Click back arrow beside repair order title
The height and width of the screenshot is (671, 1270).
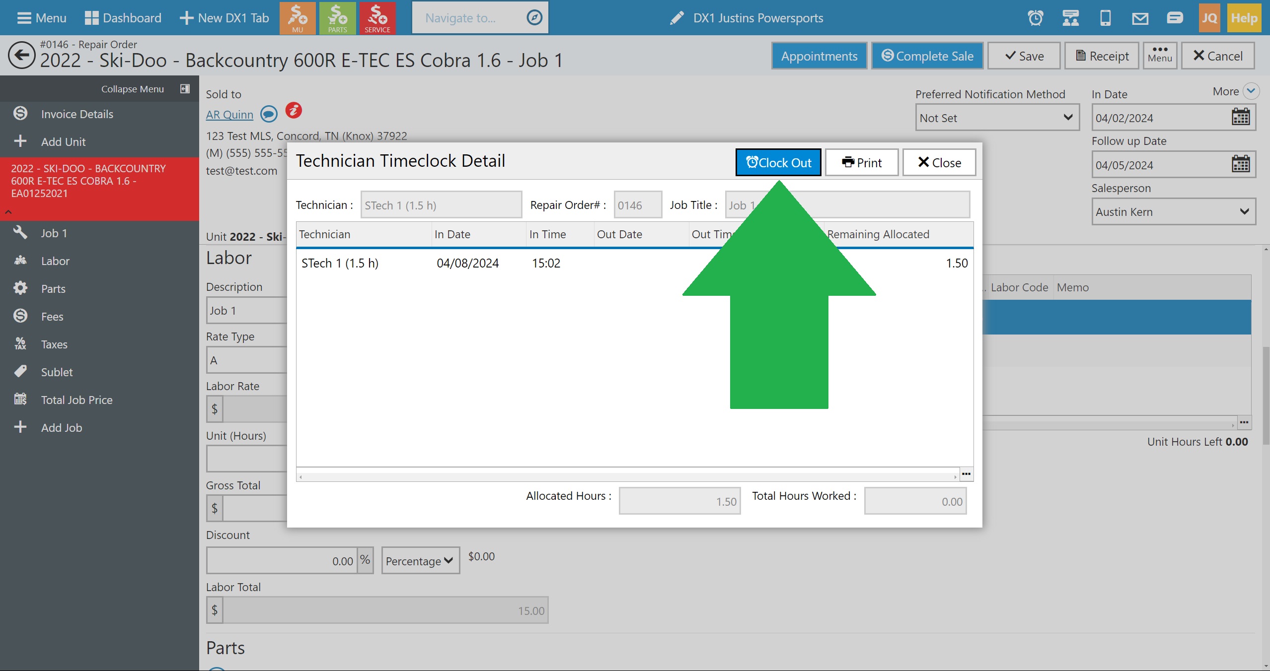21,56
